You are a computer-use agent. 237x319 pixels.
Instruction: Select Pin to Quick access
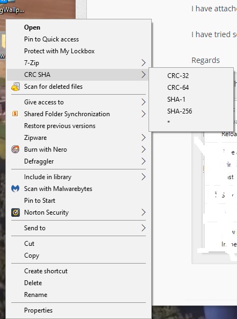(x=79, y=39)
